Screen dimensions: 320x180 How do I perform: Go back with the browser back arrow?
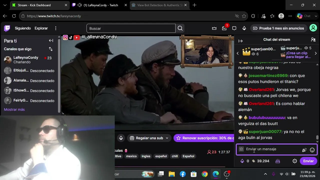coord(5,16)
